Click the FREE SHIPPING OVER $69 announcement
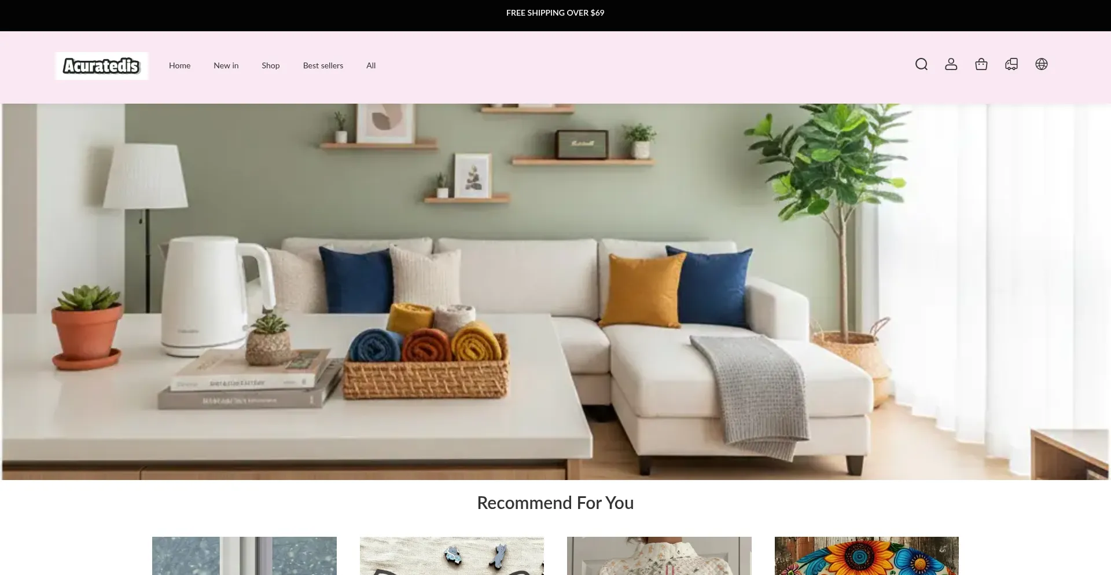The height and width of the screenshot is (575, 1111). coord(555,13)
